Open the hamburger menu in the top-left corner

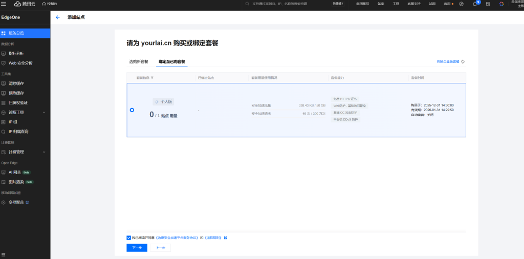(4, 4)
